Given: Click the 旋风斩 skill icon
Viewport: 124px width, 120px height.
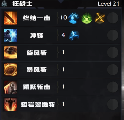Looking at the screenshot, I should tap(10, 52).
